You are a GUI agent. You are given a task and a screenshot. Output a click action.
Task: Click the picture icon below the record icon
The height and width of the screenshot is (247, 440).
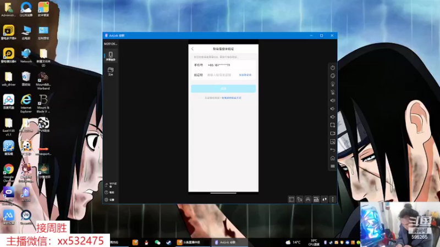point(333,142)
